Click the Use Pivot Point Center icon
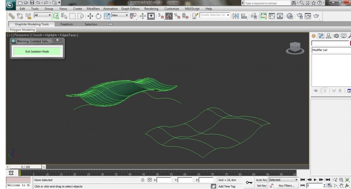This screenshot has height=189, width=351. 133,16
